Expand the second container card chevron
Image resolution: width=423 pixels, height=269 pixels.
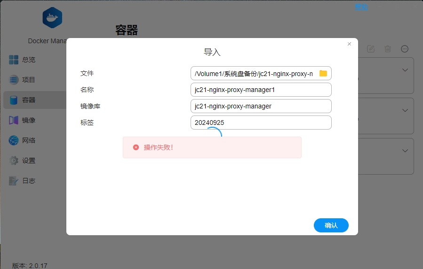click(405, 110)
